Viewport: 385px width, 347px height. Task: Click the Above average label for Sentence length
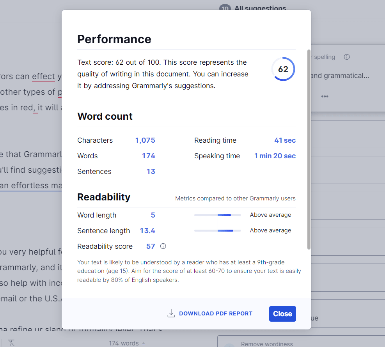(270, 230)
